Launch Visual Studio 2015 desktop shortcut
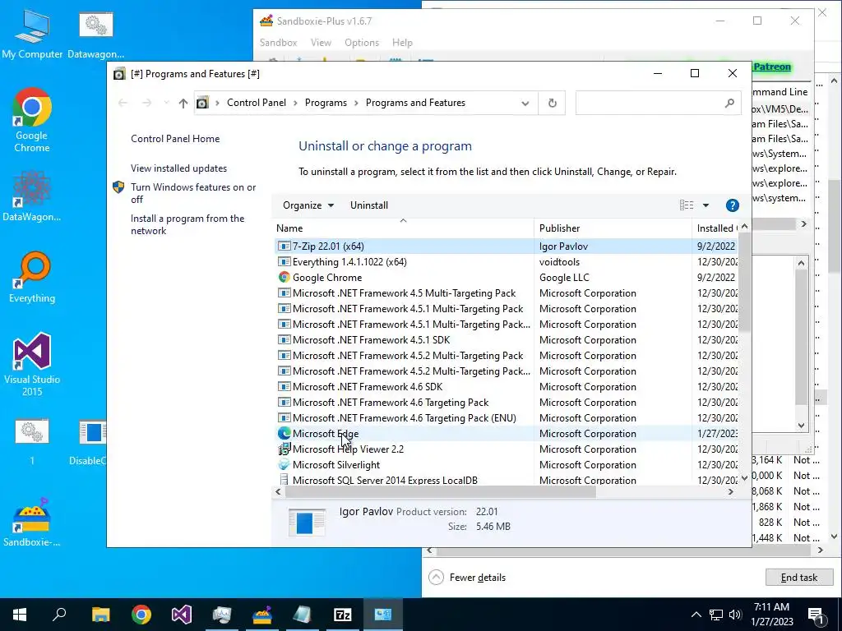This screenshot has height=631, width=842. (32, 364)
